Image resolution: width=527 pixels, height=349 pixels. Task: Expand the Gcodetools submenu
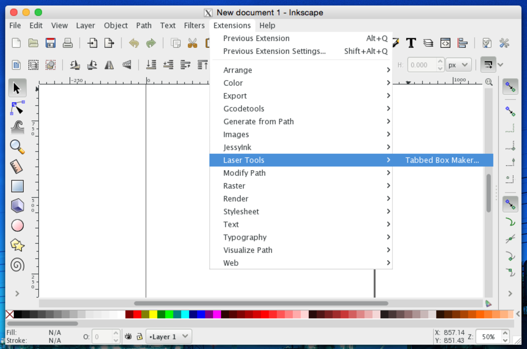[301, 108]
